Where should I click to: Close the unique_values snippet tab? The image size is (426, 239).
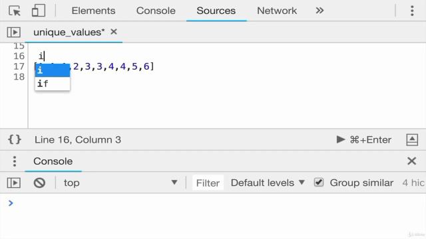pos(114,32)
